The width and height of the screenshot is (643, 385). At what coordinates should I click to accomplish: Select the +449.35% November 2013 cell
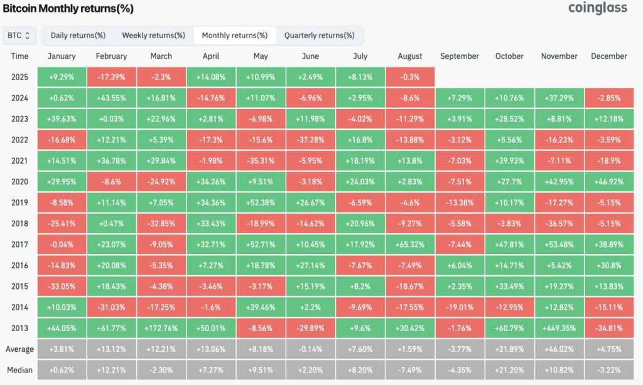(558, 327)
